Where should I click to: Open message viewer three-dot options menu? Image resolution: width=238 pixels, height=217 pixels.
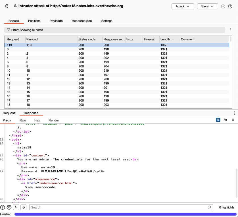[x=234, y=113]
